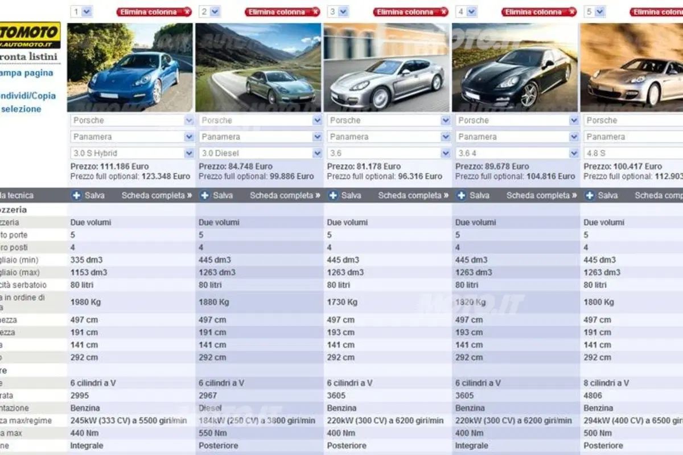Image resolution: width=683 pixels, height=455 pixels.
Task: Remove column 1 with Elimina colonna
Action: tap(154, 11)
